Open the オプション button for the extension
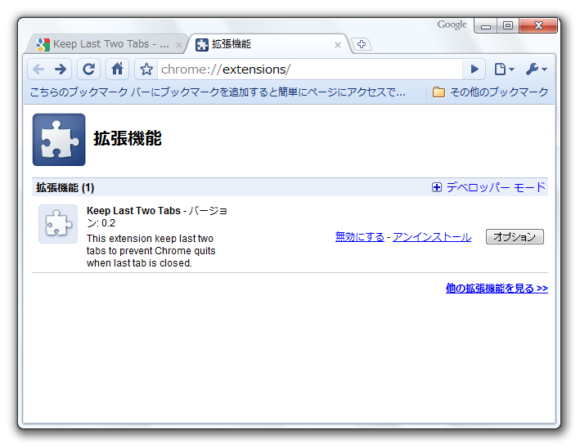This screenshot has width=580, height=448. (x=515, y=236)
